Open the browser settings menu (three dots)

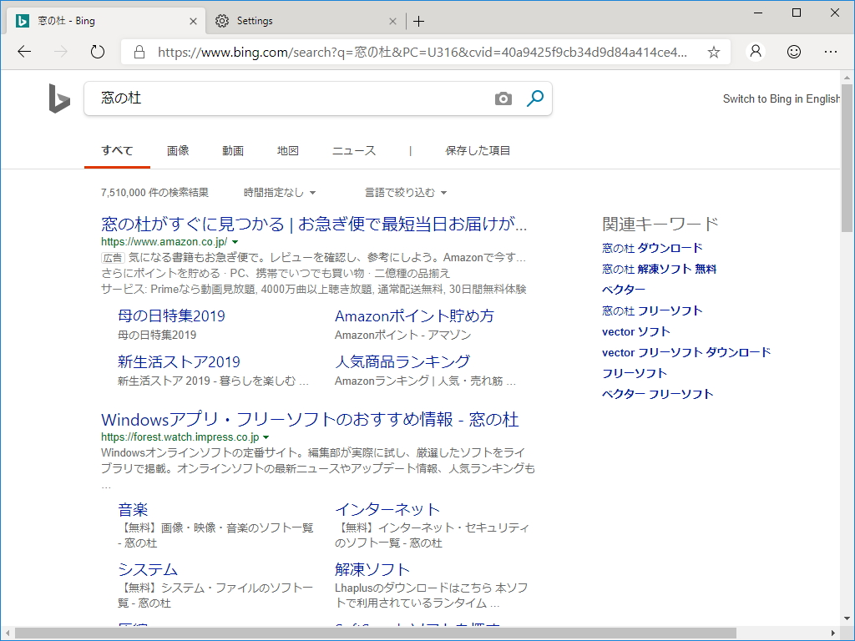click(x=832, y=51)
